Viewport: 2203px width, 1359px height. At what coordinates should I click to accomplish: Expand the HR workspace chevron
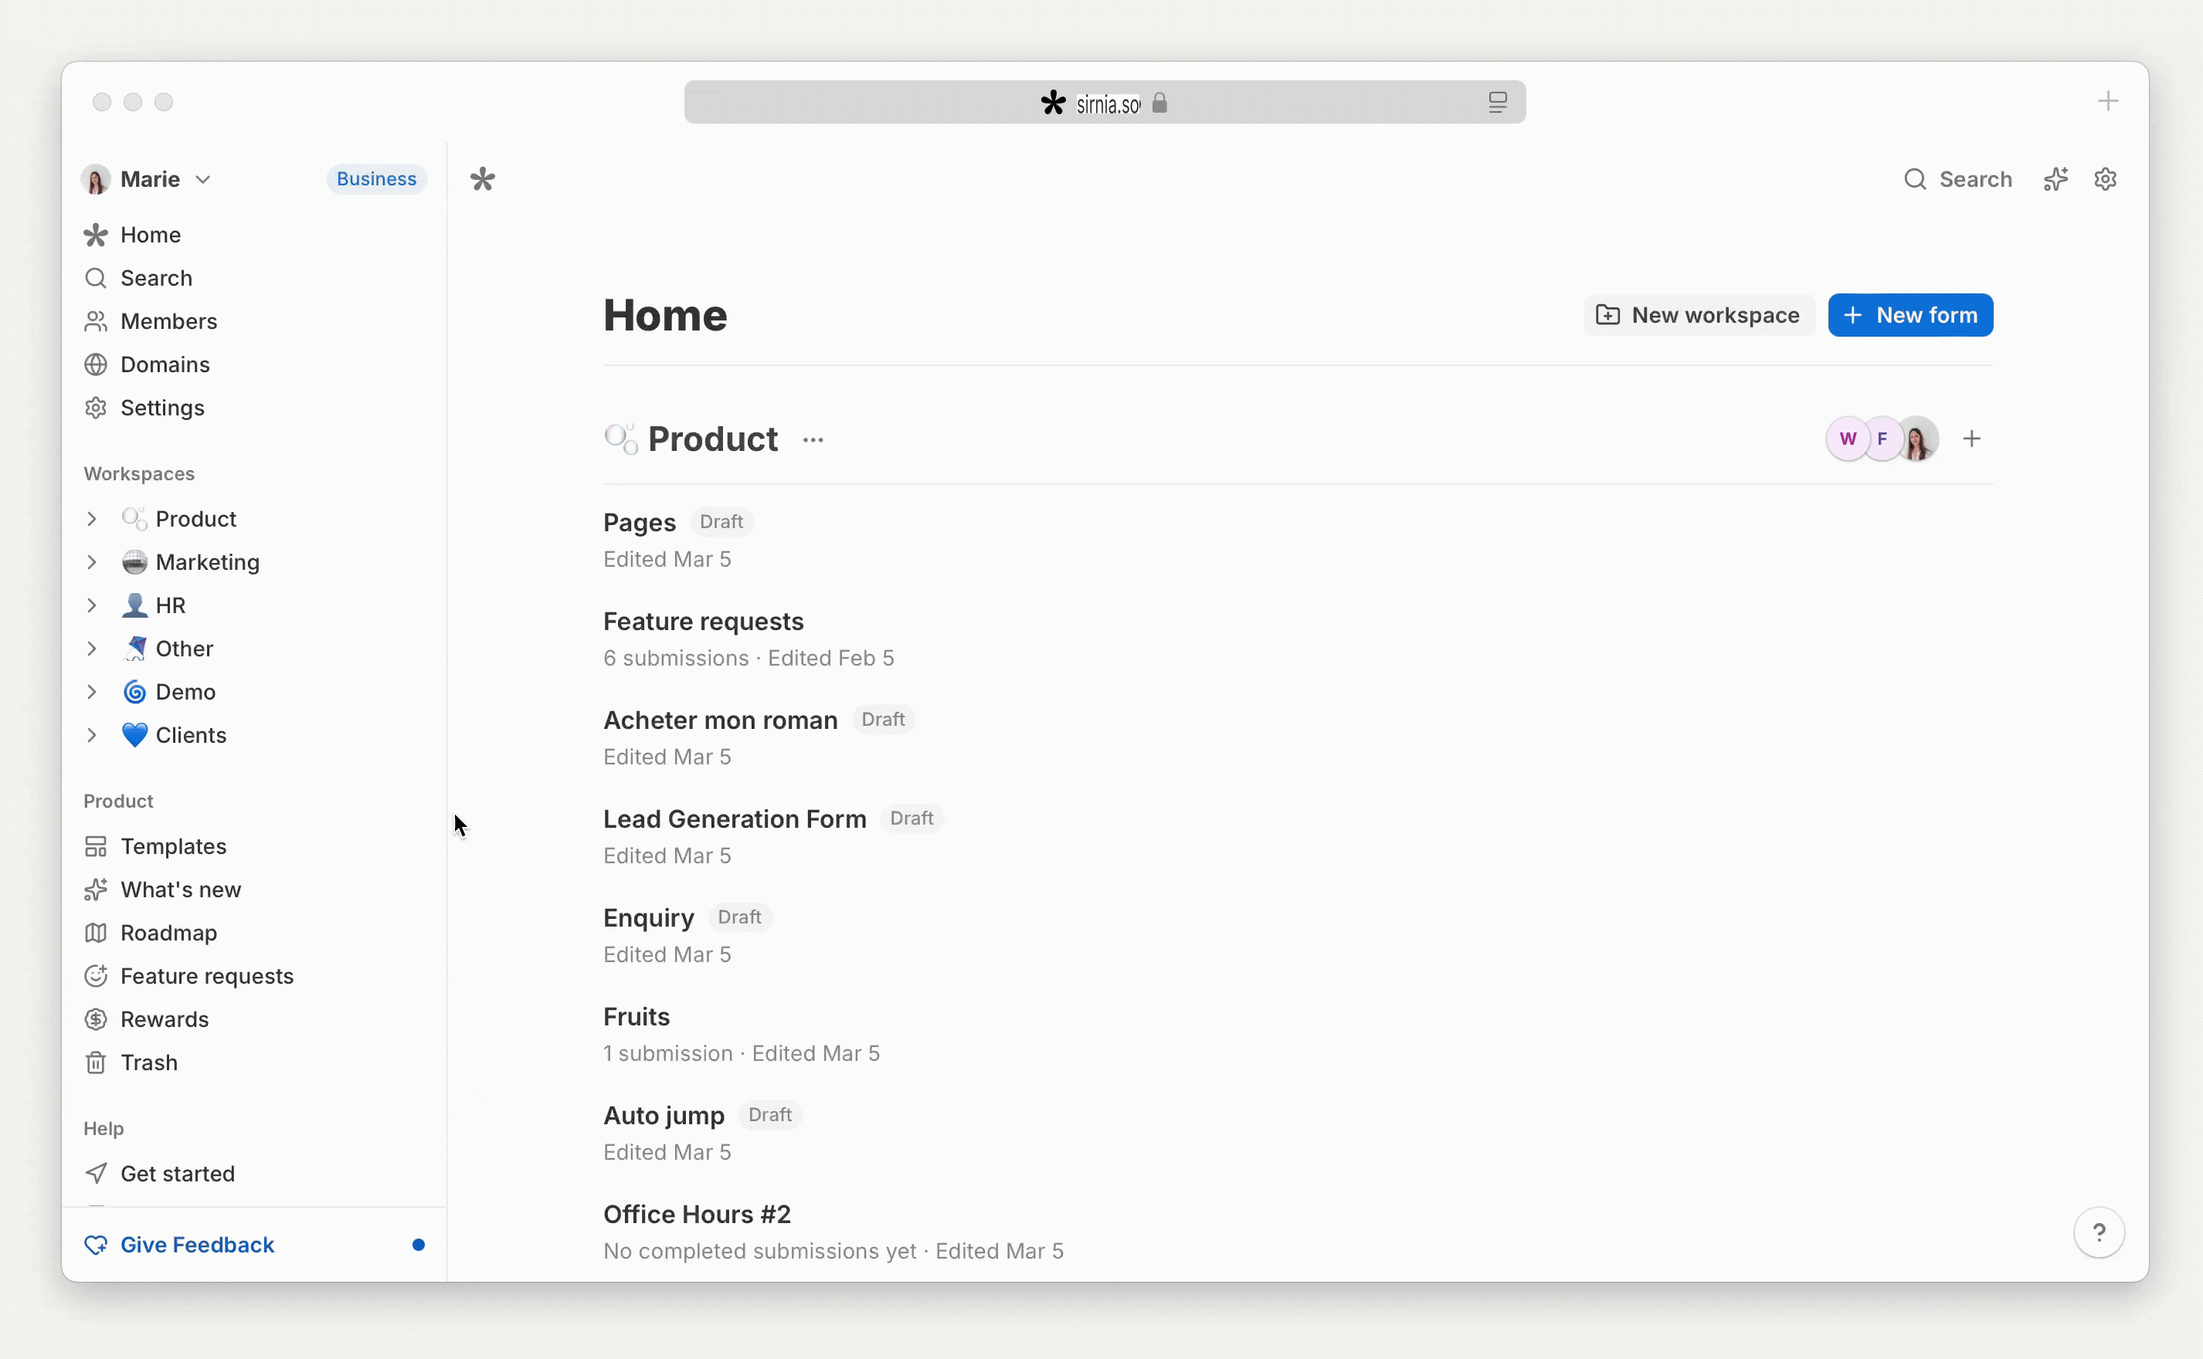(92, 605)
